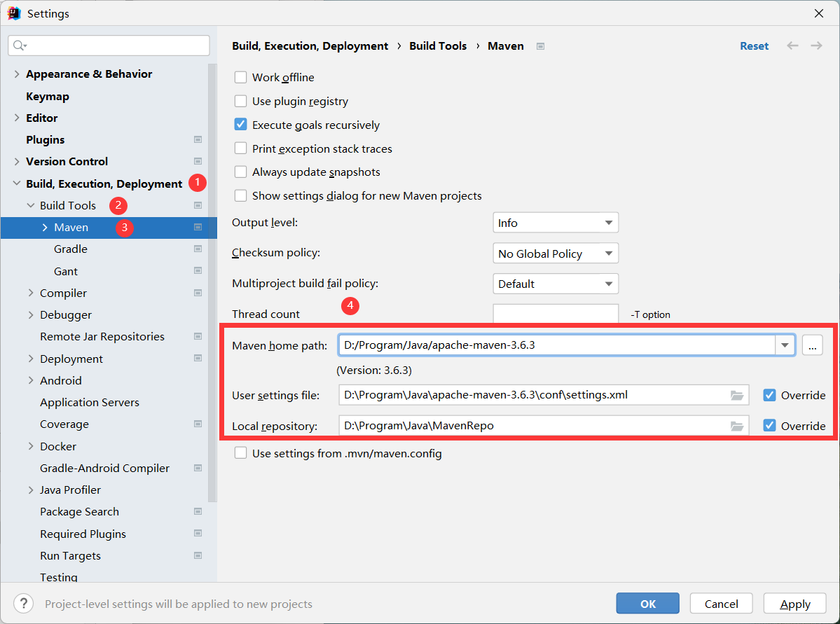Click the settings search input field

click(109, 46)
